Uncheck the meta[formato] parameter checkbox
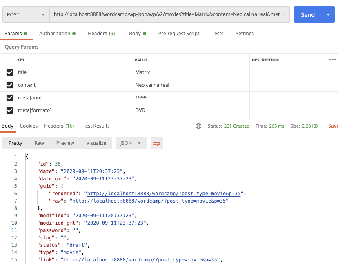This screenshot has width=338, height=266. (x=10, y=110)
